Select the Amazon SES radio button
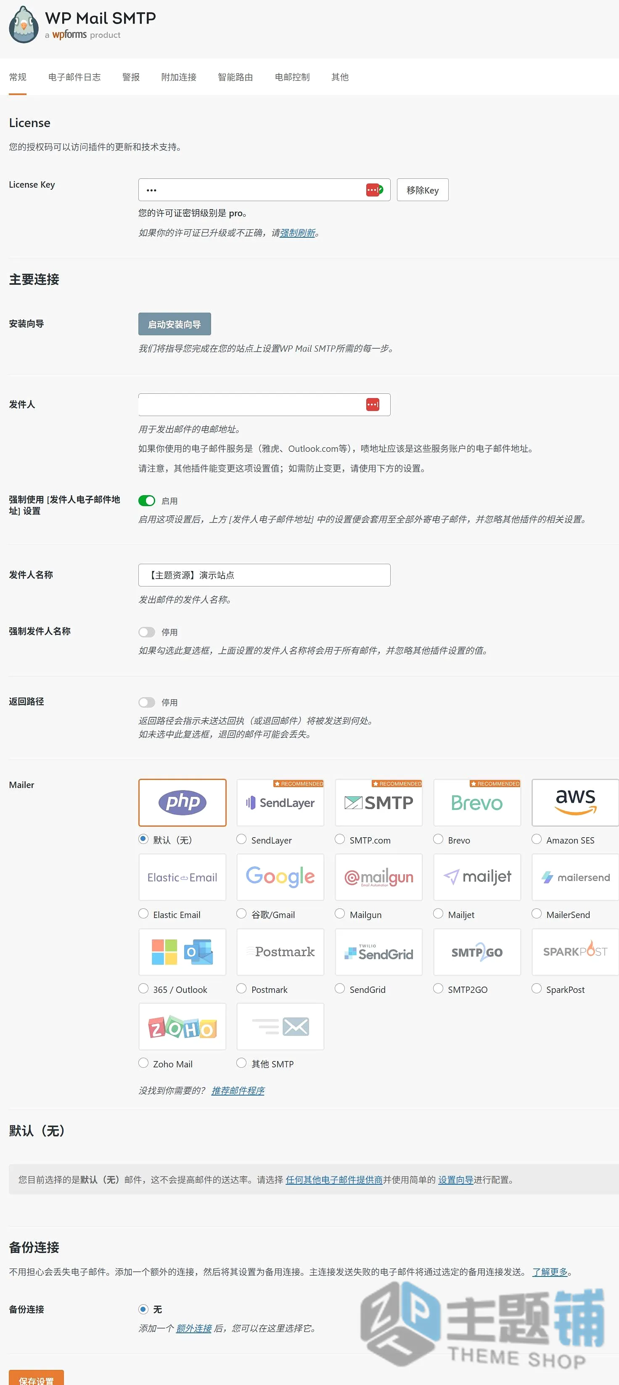Screen dimensions: 619x1385 (537, 839)
